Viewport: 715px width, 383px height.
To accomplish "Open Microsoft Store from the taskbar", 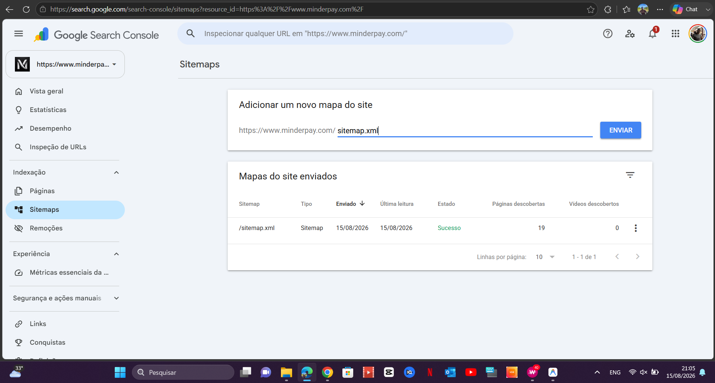I will [x=348, y=372].
